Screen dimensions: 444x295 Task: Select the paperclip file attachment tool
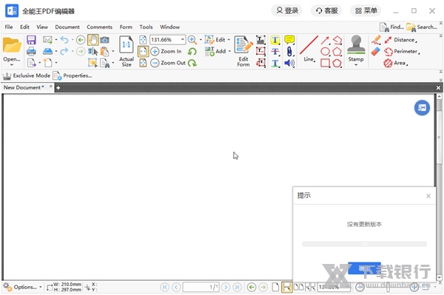tap(289, 52)
